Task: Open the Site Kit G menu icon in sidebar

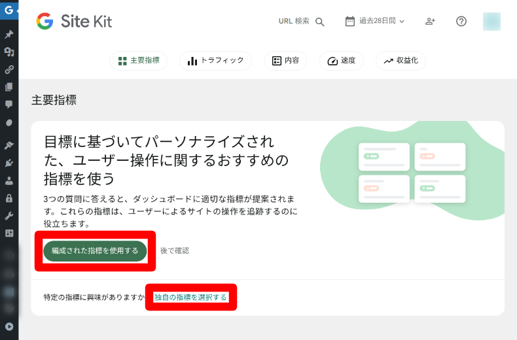Action: click(x=9, y=10)
